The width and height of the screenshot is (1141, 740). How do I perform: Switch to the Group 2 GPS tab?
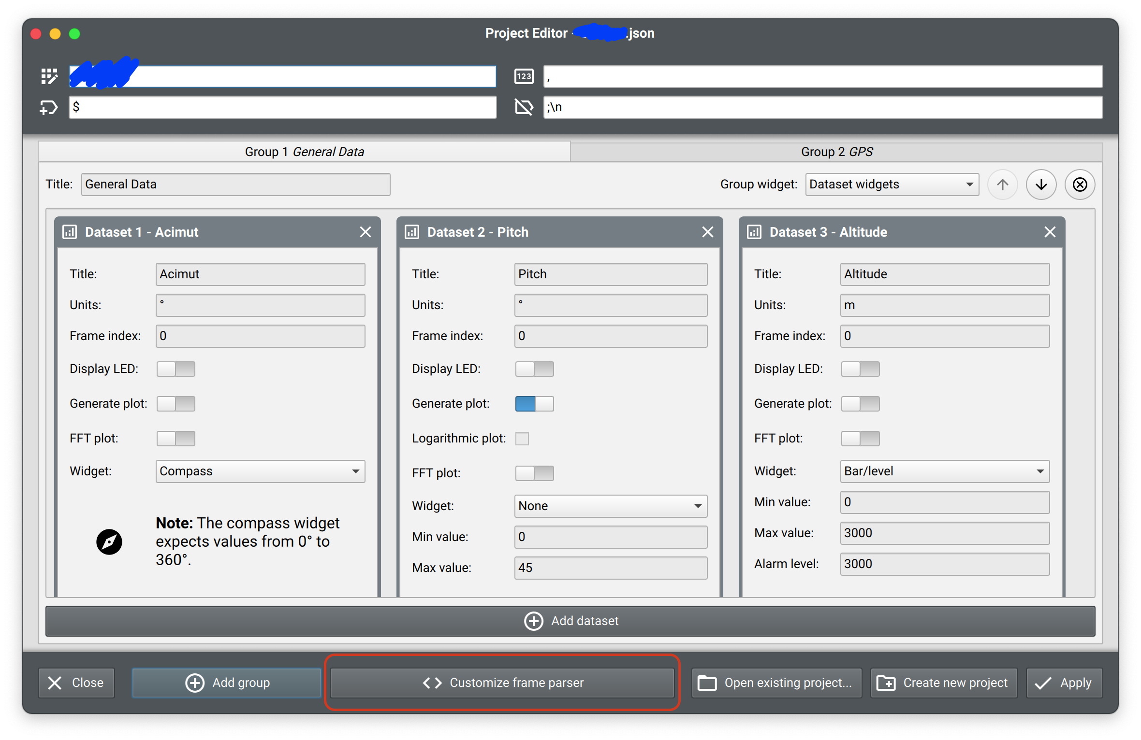(836, 151)
